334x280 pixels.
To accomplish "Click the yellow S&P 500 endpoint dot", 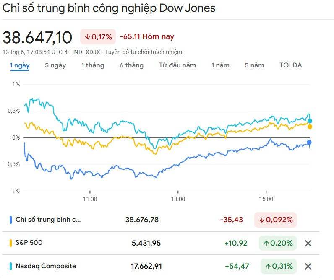I will pyautogui.click(x=310, y=127).
